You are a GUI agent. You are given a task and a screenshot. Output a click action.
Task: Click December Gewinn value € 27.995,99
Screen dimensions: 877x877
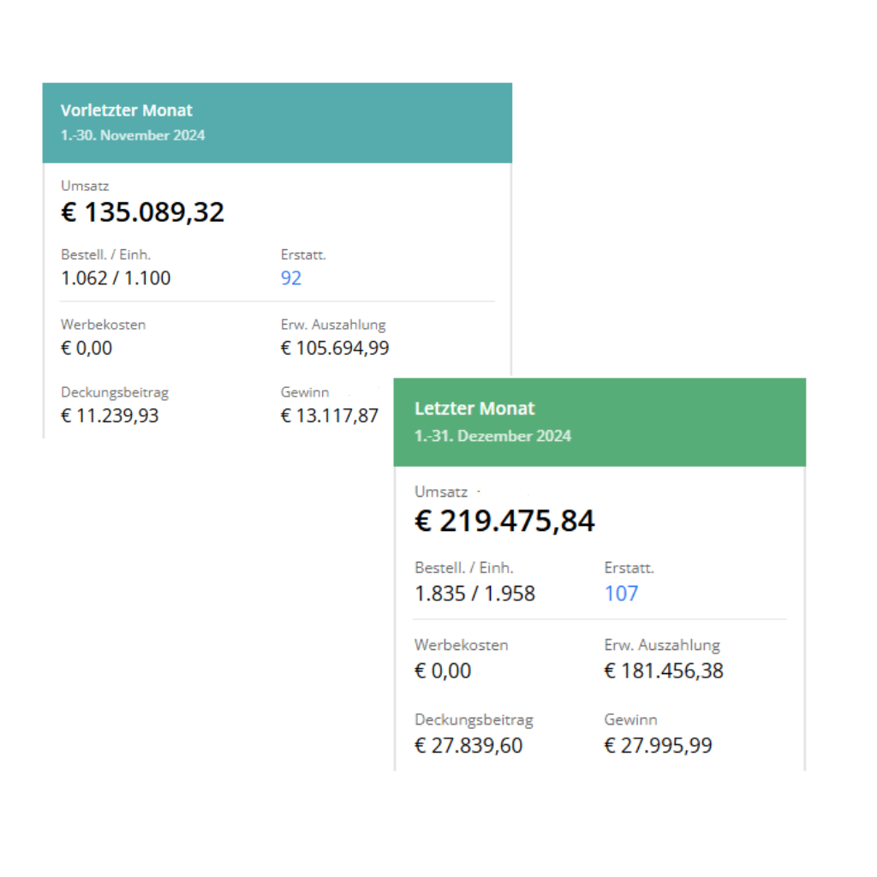click(659, 746)
